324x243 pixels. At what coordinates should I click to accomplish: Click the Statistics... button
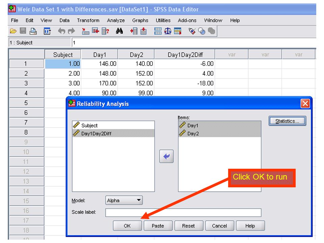pyautogui.click(x=287, y=121)
